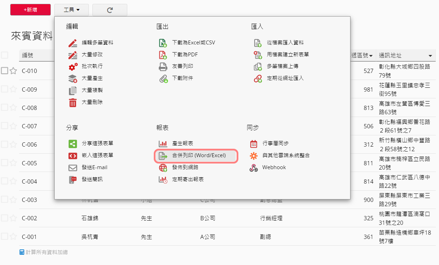Select 從檔案匯入資料 menu entry
The image size is (439, 265).
(285, 43)
